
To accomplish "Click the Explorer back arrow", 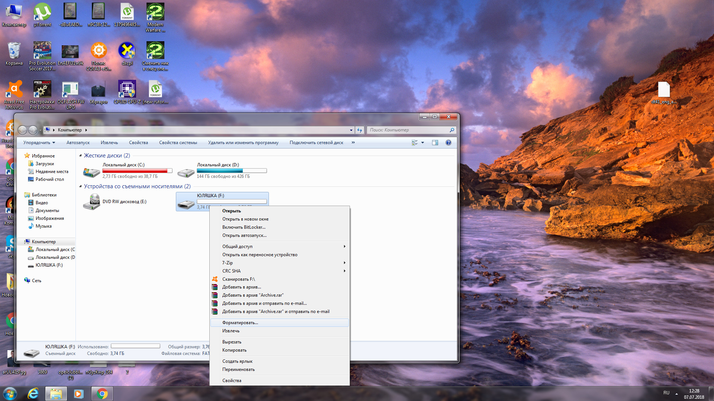I will coord(23,130).
